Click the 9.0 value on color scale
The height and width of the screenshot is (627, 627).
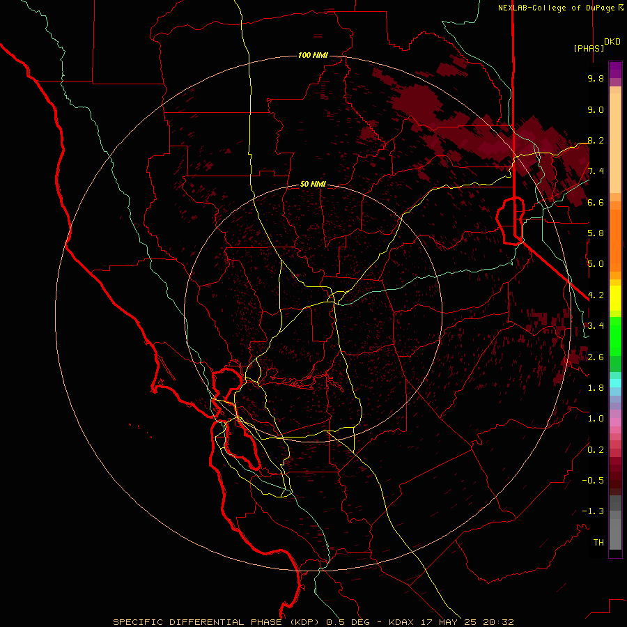[596, 109]
